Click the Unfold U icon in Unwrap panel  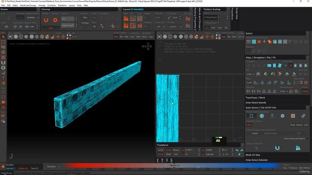tap(46, 20)
